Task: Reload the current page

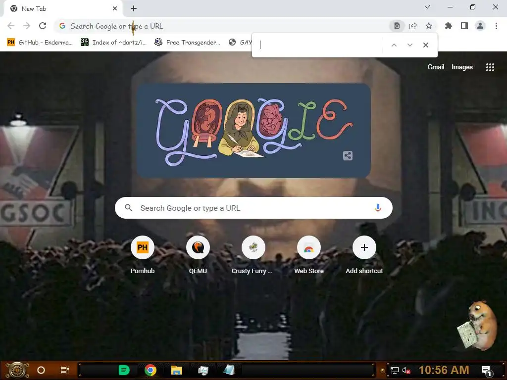Action: click(43, 26)
